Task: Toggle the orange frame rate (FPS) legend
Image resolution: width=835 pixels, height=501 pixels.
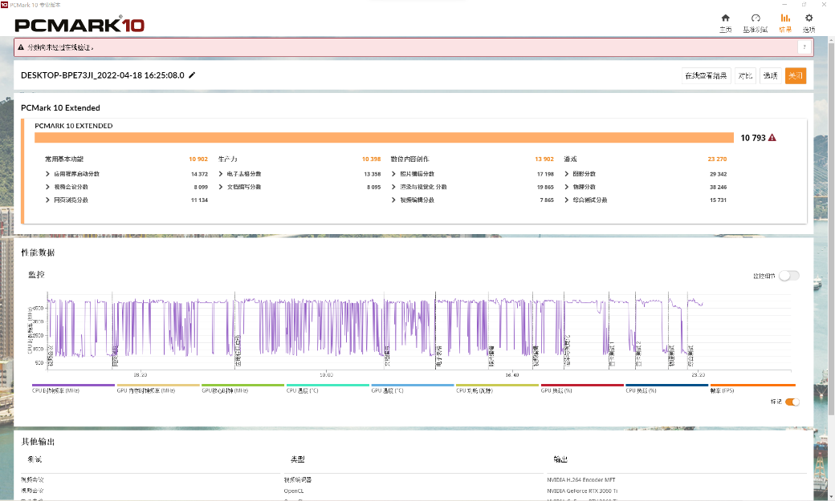Action: (x=752, y=388)
